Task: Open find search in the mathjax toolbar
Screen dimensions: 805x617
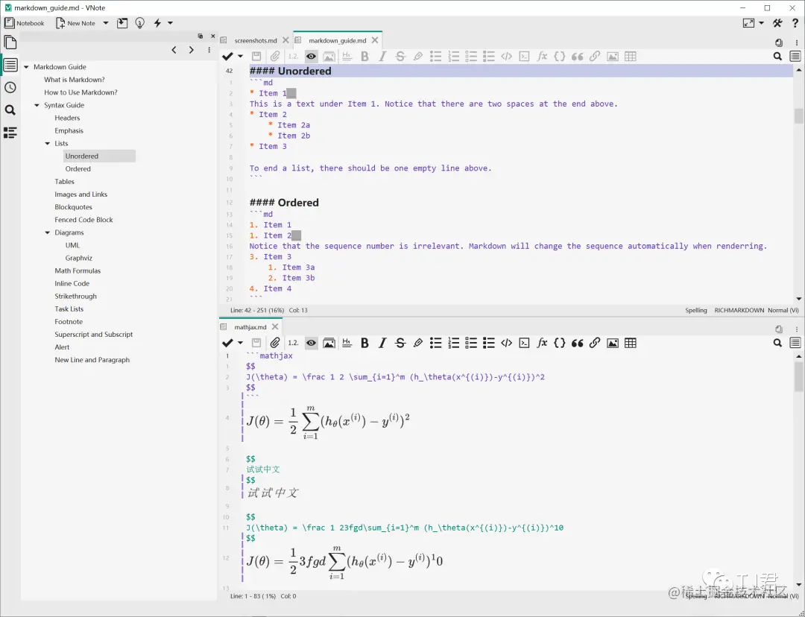Action: coord(777,343)
